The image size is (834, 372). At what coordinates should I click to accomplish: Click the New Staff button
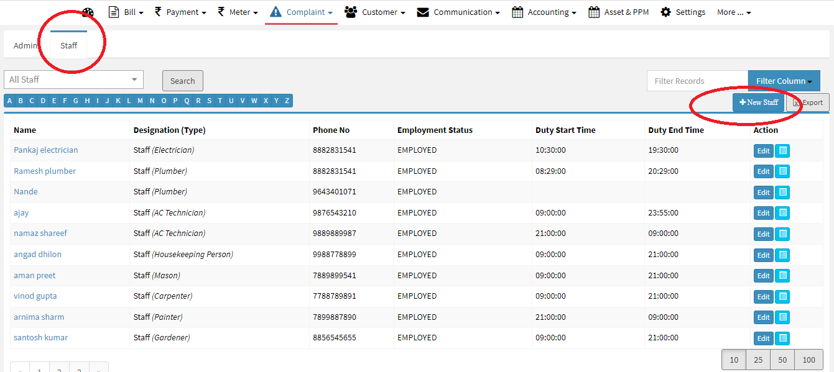click(758, 102)
